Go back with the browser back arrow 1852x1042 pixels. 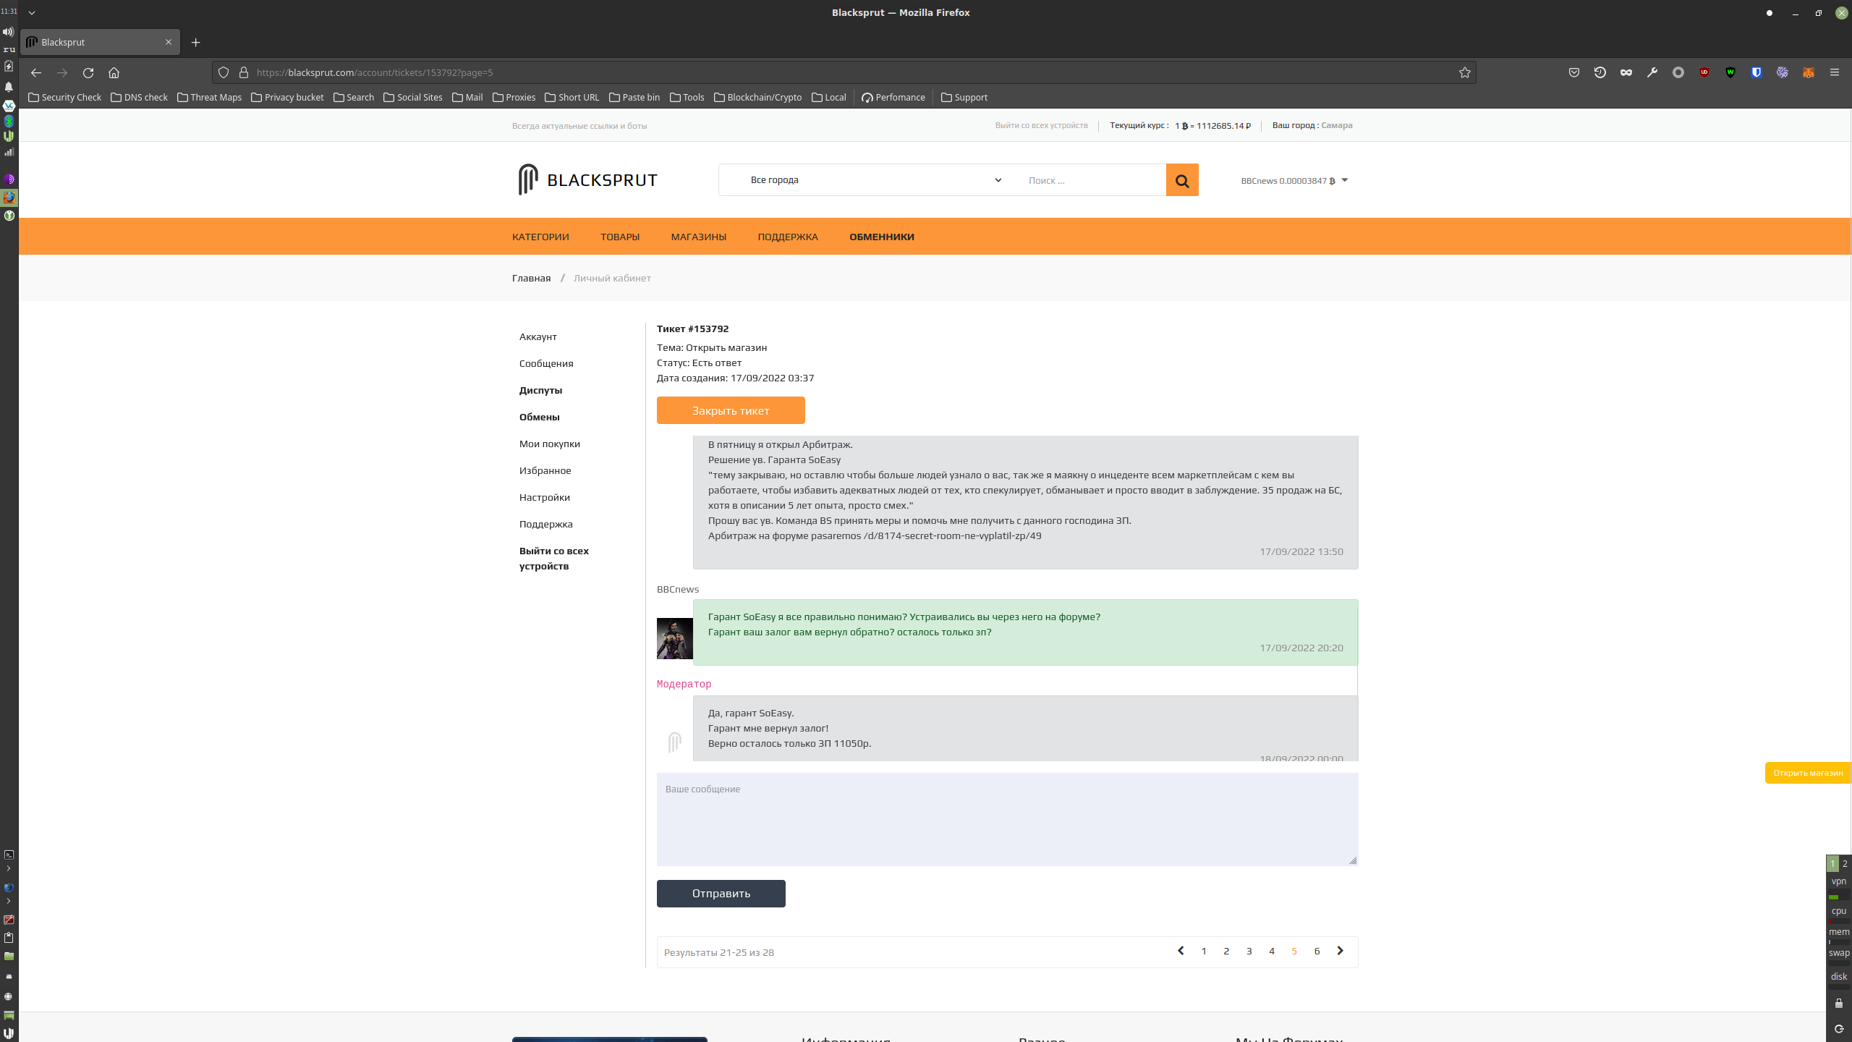36,72
